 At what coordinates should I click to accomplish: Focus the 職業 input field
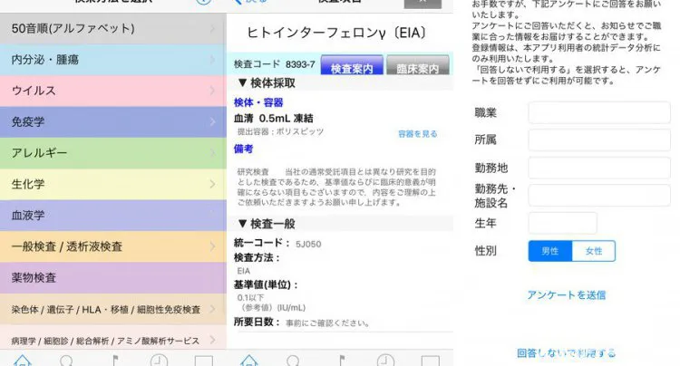599,112
